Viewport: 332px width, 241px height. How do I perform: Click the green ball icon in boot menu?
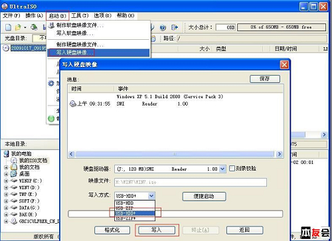point(51,119)
